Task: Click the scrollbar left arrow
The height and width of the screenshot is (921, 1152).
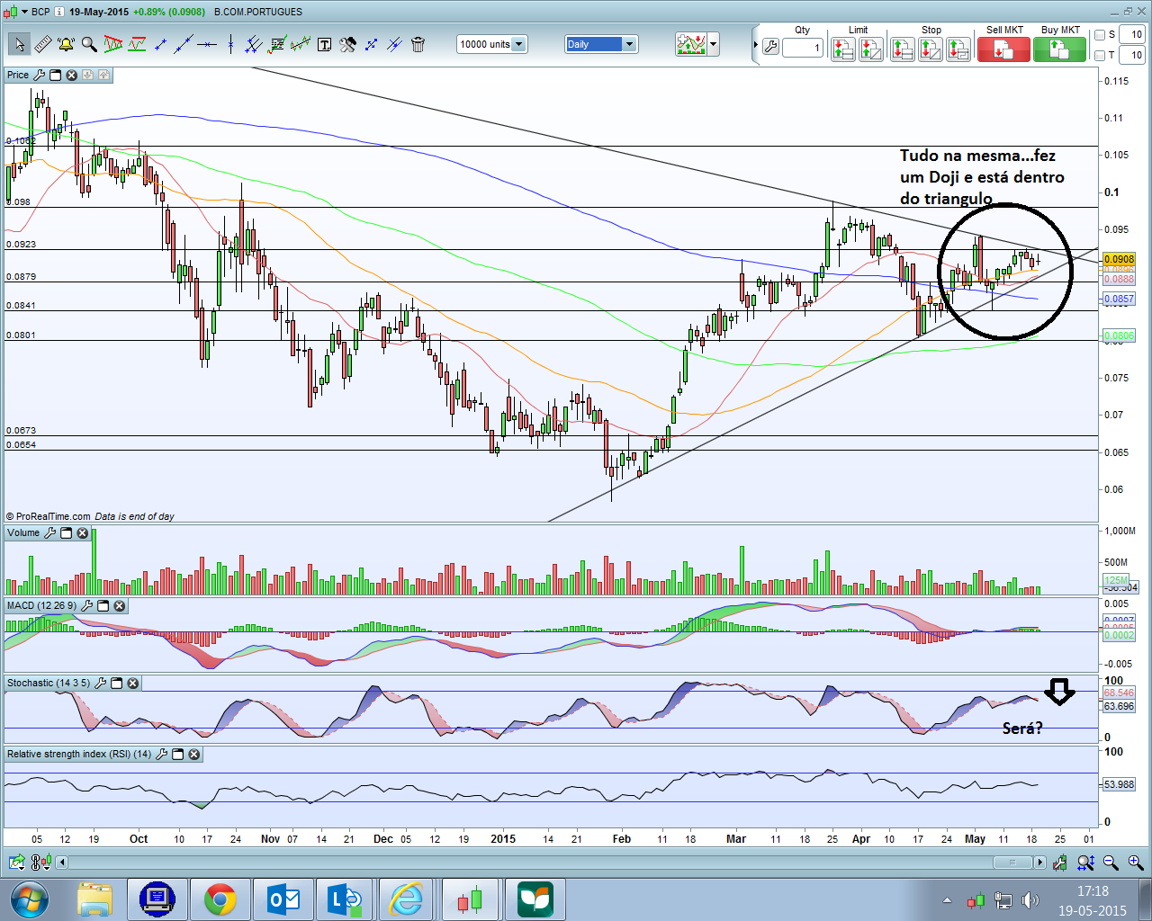Action: [x=62, y=863]
